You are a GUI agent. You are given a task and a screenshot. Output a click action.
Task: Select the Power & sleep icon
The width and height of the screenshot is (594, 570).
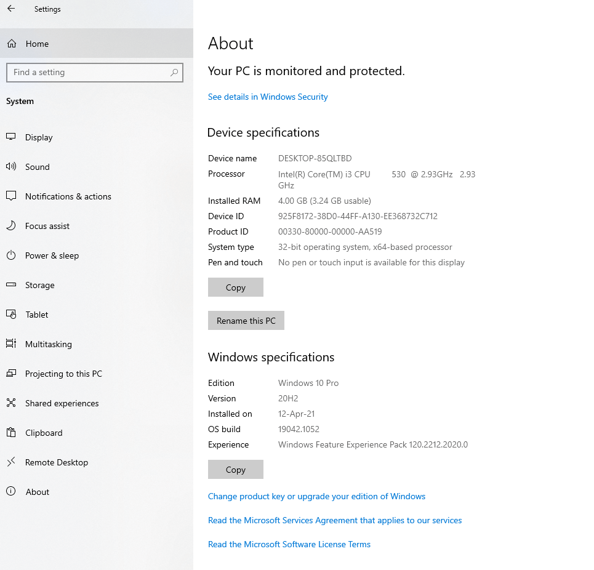pyautogui.click(x=11, y=255)
